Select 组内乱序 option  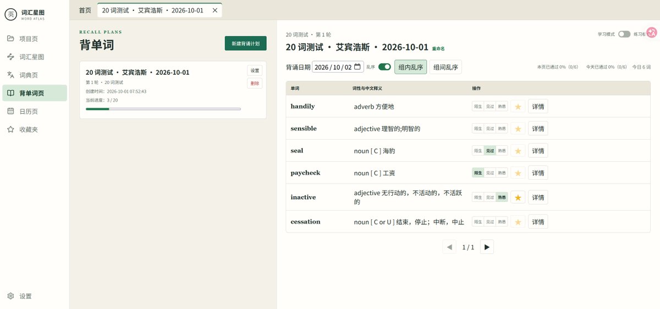410,67
